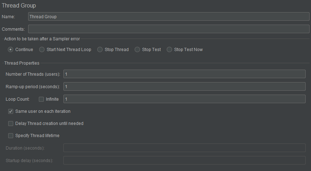Choose Start Next Thread Loop option
Viewport: 311px width, 171px height.
coord(42,50)
